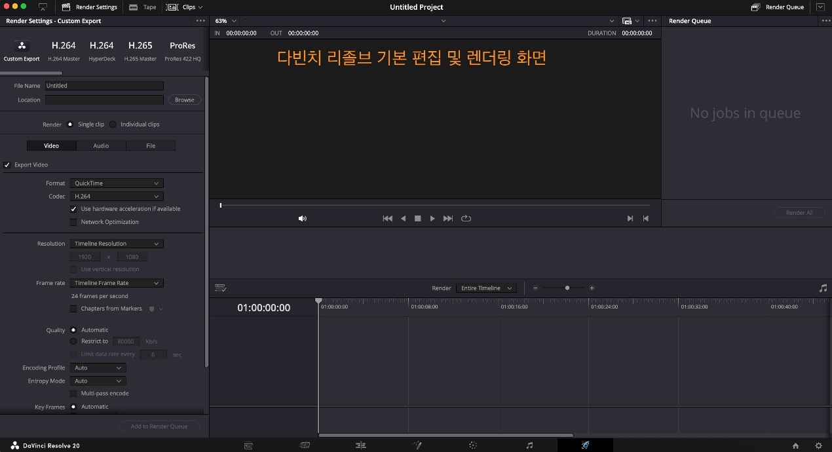The width and height of the screenshot is (832, 452).
Task: Open Render Queue panel options menu
Action: [x=825, y=21]
